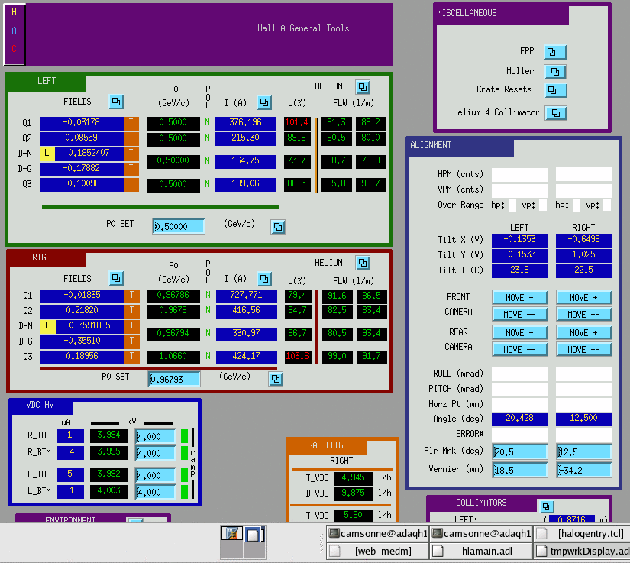Image resolution: width=630 pixels, height=563 pixels.
Task: Click the orange T for LEFT Q3
Action: coord(131,184)
